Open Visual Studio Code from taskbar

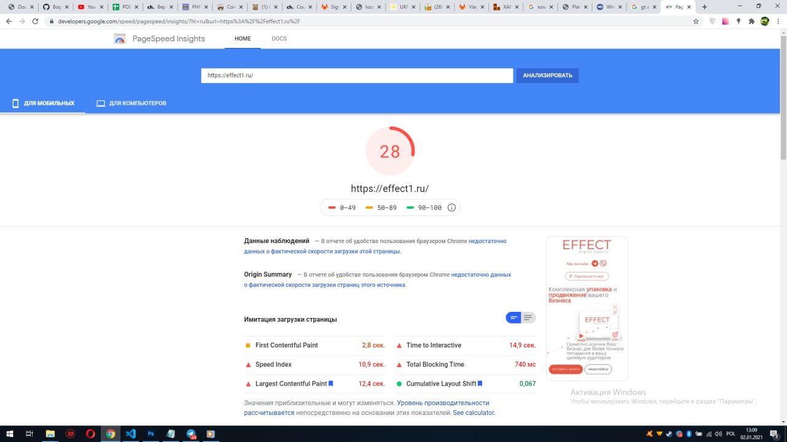click(x=130, y=434)
